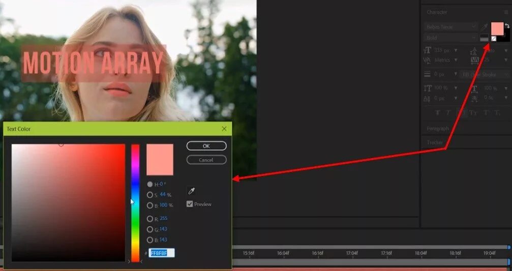Viewport: 512px width, 271px height.
Task: Open the Bold font style dropdown
Action: (451, 38)
